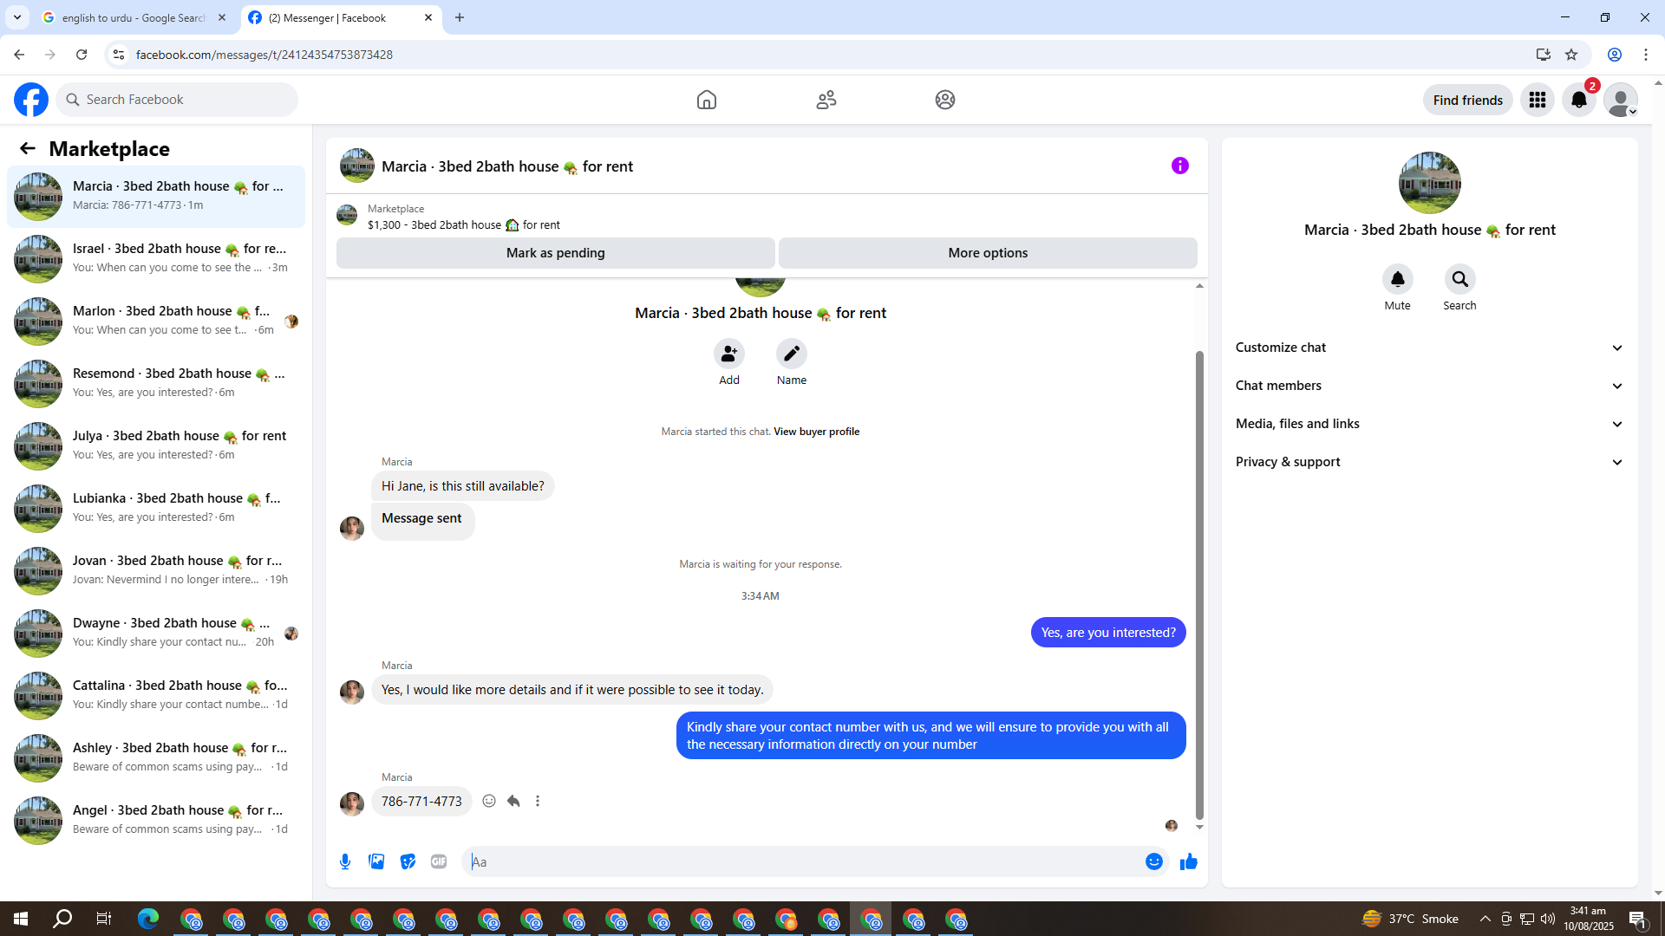This screenshot has height=936, width=1665.
Task: Send a thumbs-up like
Action: (x=1188, y=861)
